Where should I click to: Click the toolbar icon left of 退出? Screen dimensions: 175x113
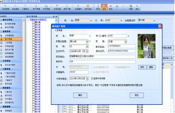(x=131, y=7)
